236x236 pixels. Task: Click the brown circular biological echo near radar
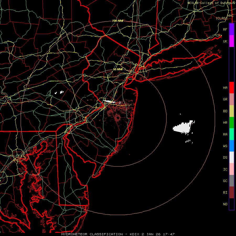pos(117,117)
